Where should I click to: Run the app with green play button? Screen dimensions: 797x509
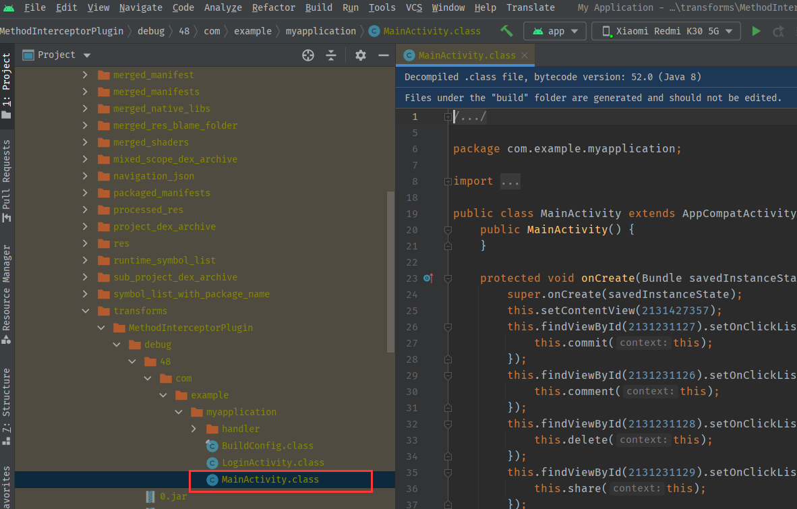(756, 31)
